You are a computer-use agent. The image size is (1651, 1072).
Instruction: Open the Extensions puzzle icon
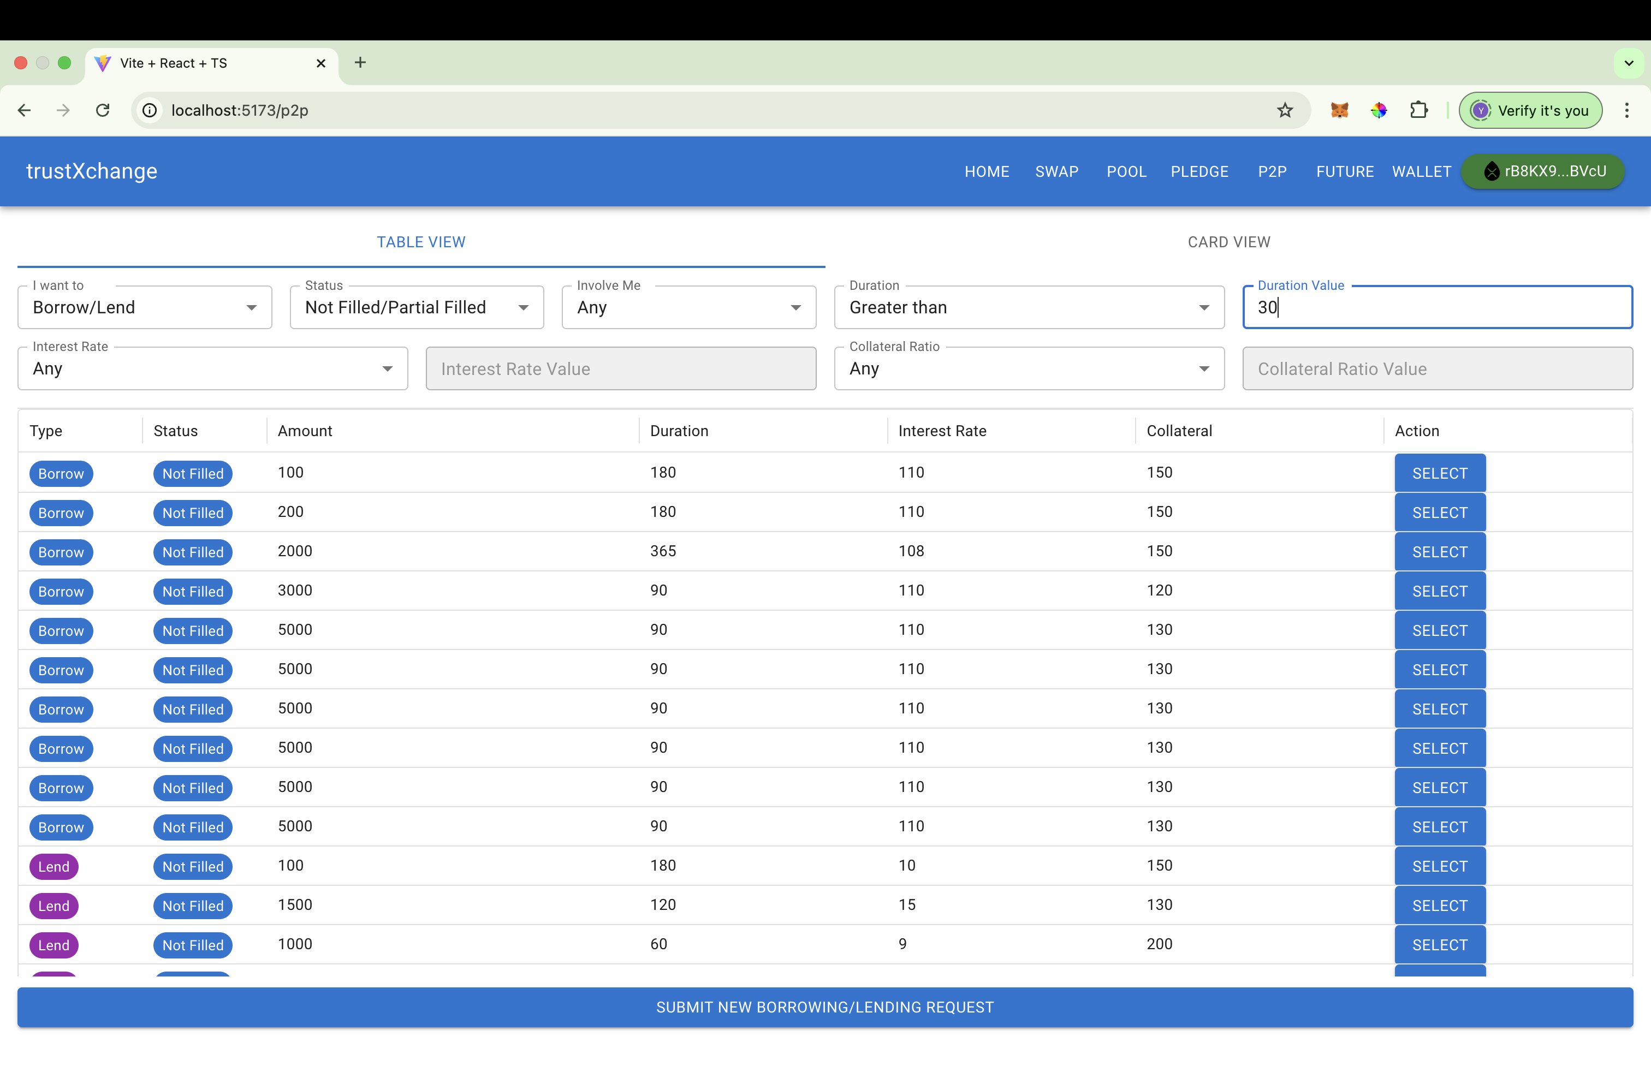click(1418, 110)
